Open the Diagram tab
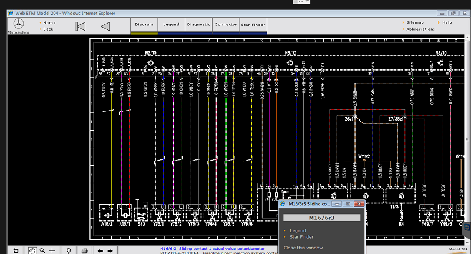This screenshot has height=254, width=471. click(x=144, y=25)
